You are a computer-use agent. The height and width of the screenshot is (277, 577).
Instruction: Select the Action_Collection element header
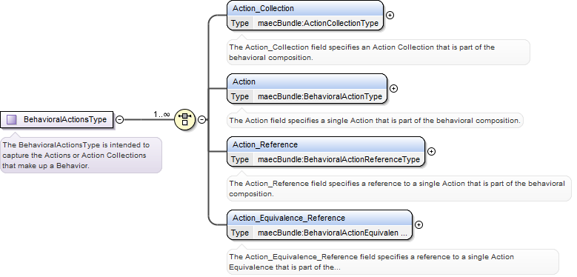305,8
